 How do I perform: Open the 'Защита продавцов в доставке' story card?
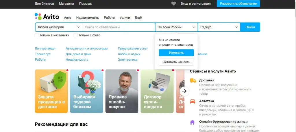pyautogui.click(x=51, y=91)
